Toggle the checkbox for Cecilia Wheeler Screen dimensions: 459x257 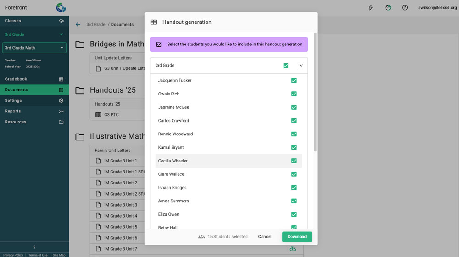[x=294, y=161]
